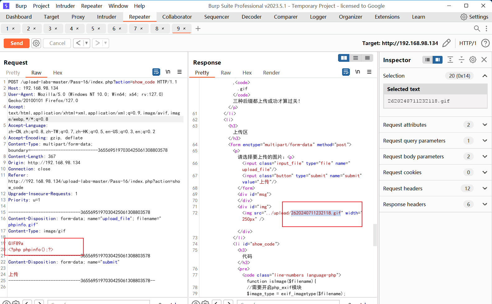This screenshot has width=492, height=304.
Task: Click the search magnifier icon in tab bar
Action: pyautogui.click(x=477, y=29)
